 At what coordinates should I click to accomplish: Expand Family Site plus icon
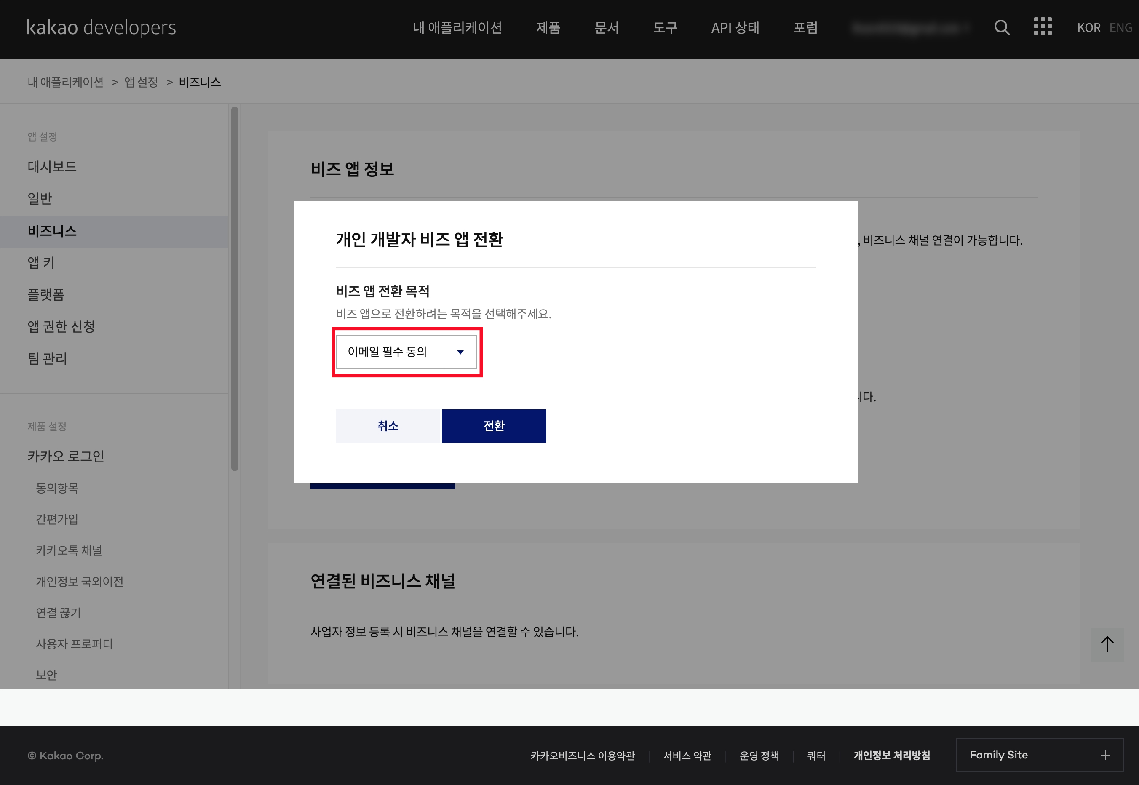pyautogui.click(x=1104, y=755)
